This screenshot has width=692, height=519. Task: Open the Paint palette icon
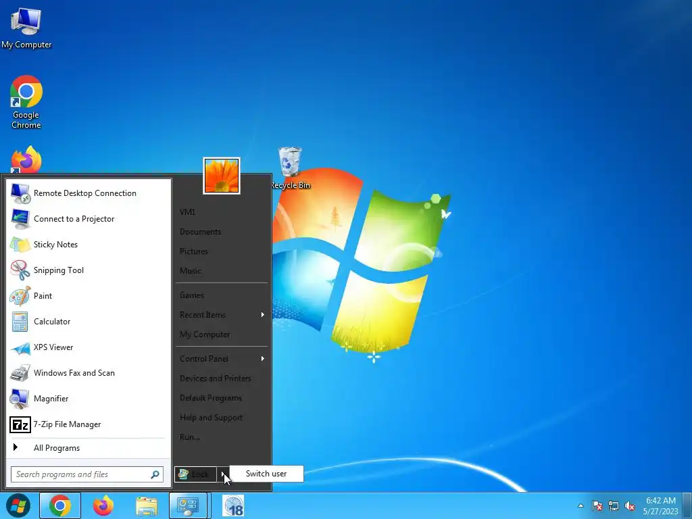[20, 296]
